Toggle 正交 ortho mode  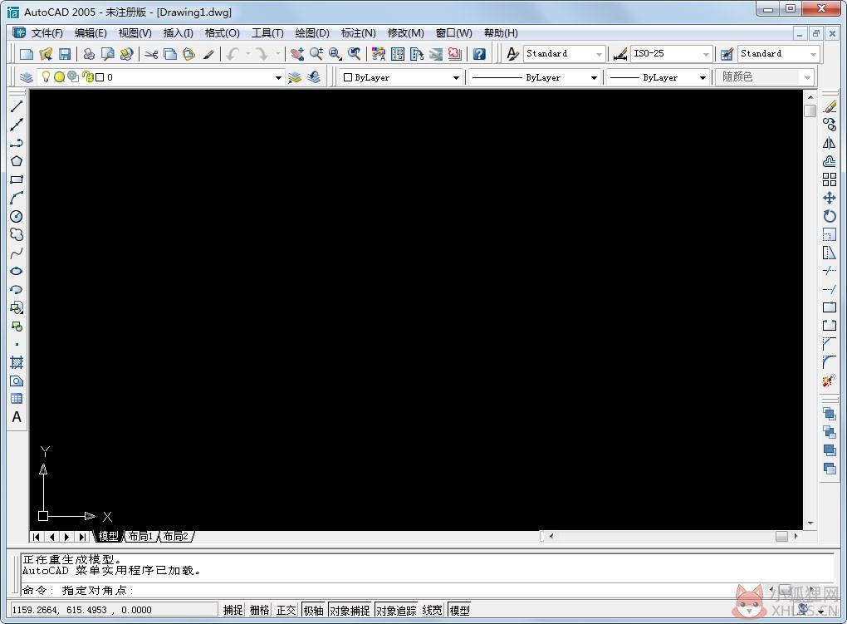click(x=286, y=610)
